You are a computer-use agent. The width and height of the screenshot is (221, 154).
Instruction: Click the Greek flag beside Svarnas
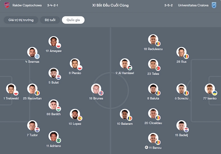click(37, 56)
